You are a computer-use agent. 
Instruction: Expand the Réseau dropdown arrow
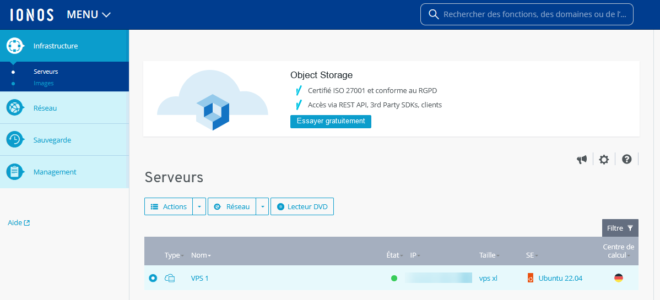[263, 206]
